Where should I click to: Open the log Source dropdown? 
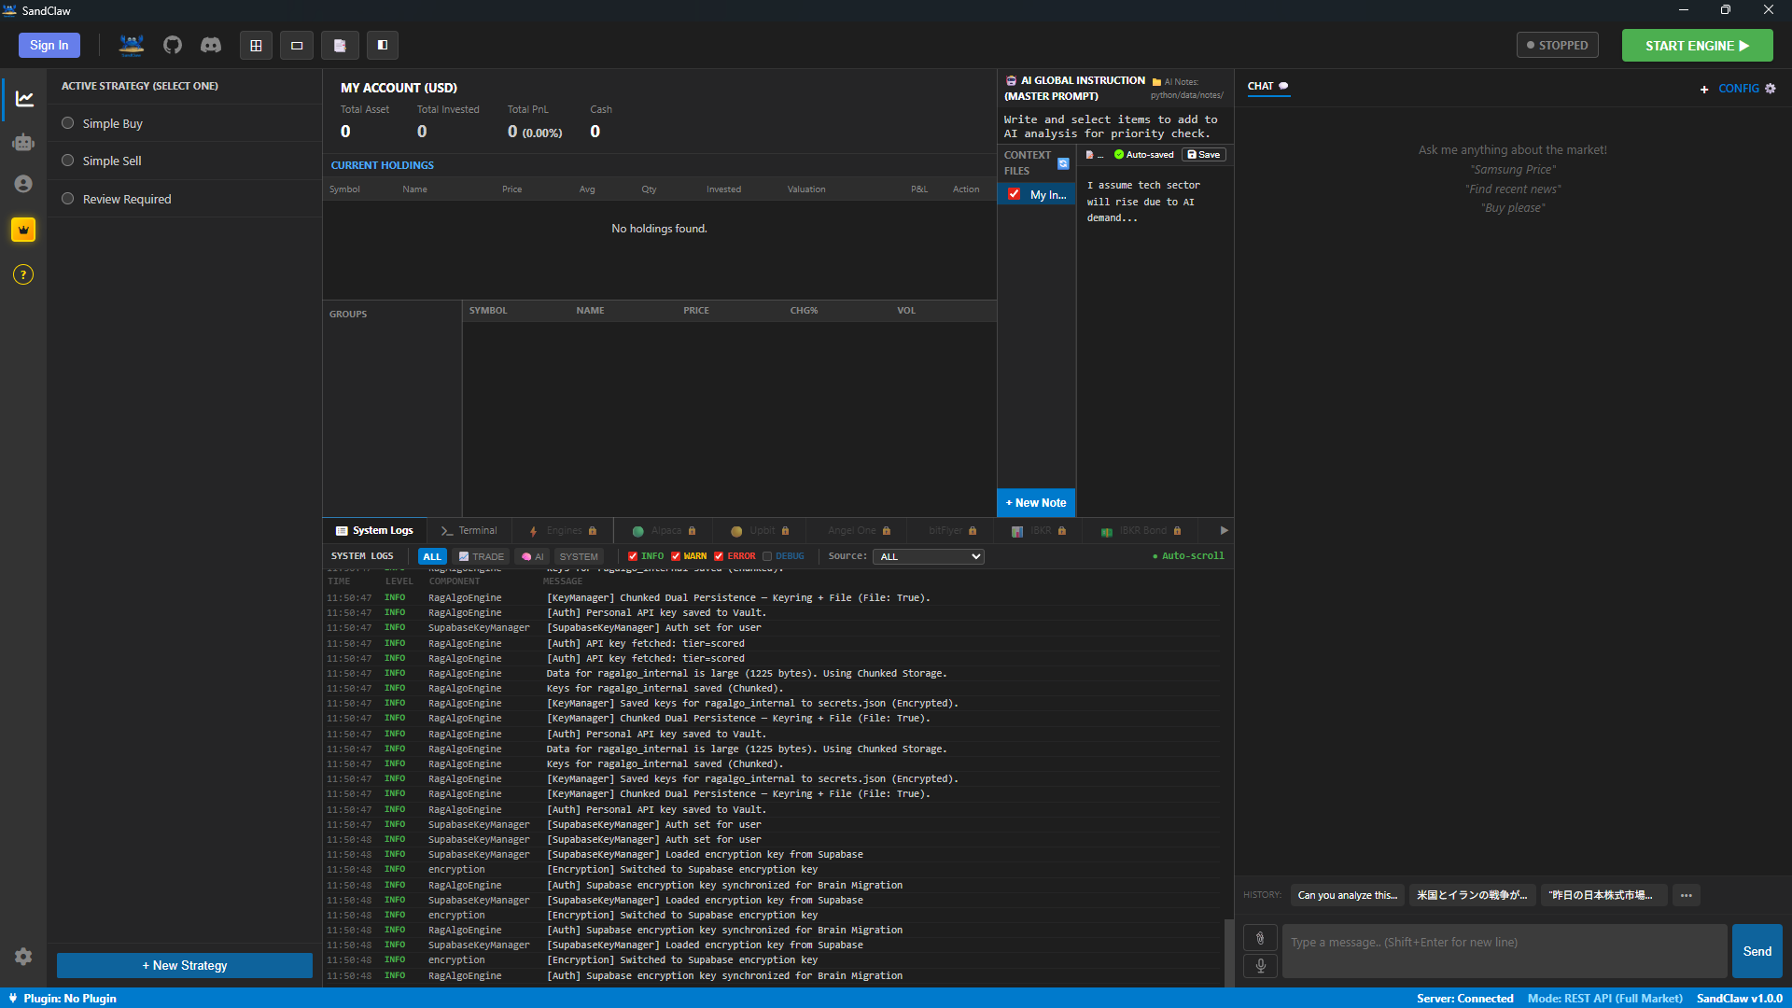pyautogui.click(x=929, y=556)
